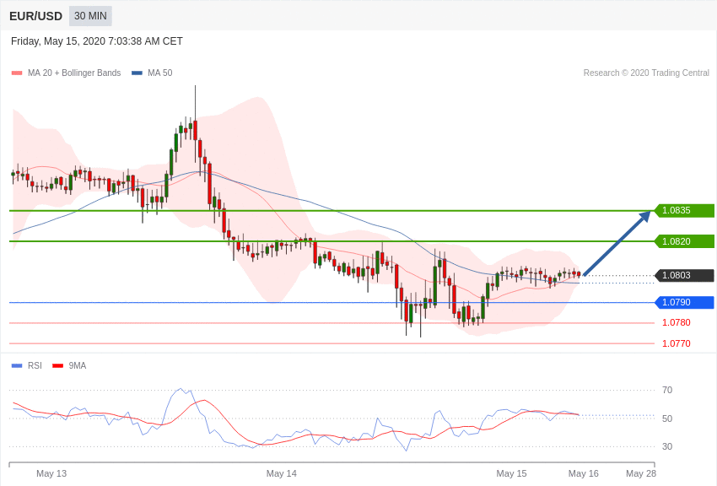This screenshot has height=486, width=717.
Task: Click the May 15 date axis label
Action: (x=511, y=473)
